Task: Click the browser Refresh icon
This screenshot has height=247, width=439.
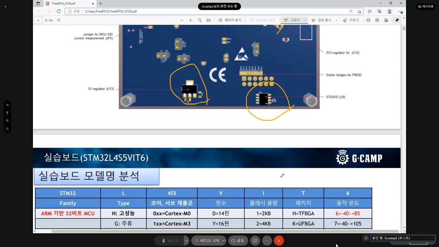Action: tap(59, 11)
